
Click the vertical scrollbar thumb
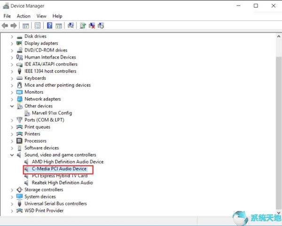[x=279, y=132]
